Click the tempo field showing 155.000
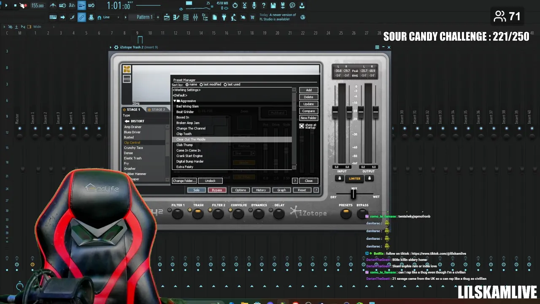540x304 pixels. [38, 5]
